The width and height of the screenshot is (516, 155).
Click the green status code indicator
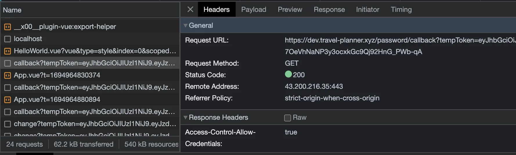[x=288, y=74]
